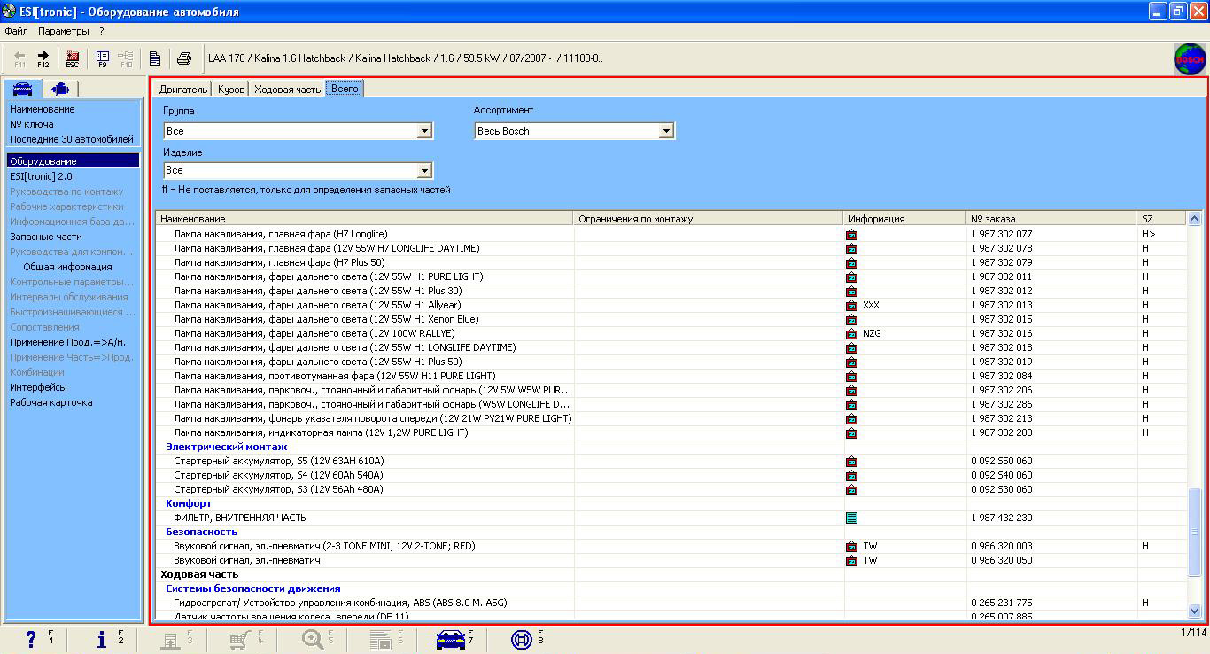Open Применение Прод.=>А/м. in sidebar
Image resolution: width=1210 pixels, height=654 pixels.
67,342
